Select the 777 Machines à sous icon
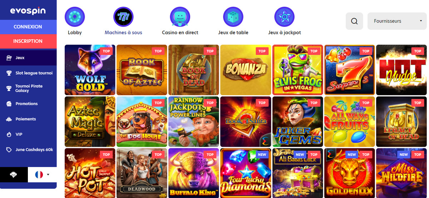 123,17
